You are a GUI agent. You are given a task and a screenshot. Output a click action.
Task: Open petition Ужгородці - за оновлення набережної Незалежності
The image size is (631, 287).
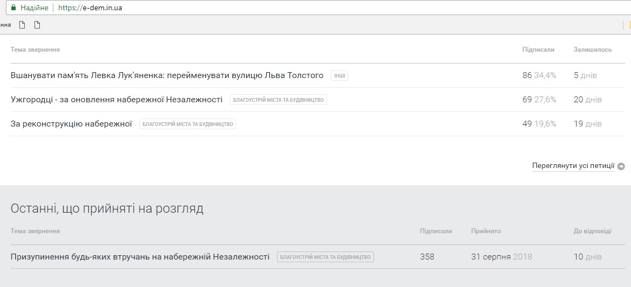pos(116,100)
